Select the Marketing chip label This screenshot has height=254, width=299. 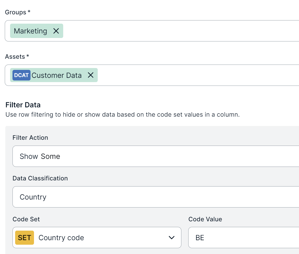pos(31,31)
